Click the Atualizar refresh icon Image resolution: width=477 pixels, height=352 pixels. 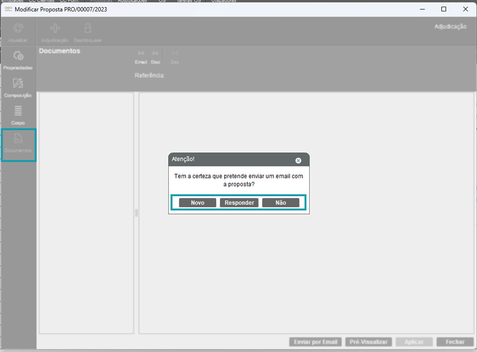[x=18, y=29]
